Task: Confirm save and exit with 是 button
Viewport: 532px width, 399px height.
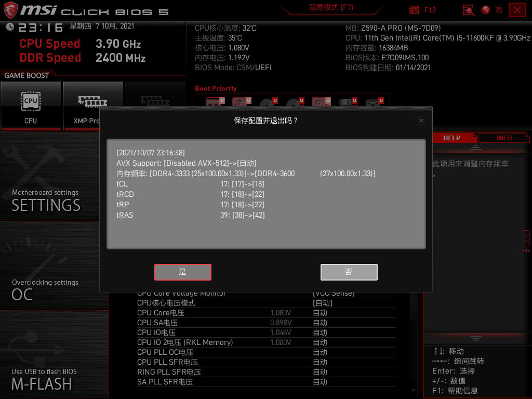Action: click(x=183, y=272)
